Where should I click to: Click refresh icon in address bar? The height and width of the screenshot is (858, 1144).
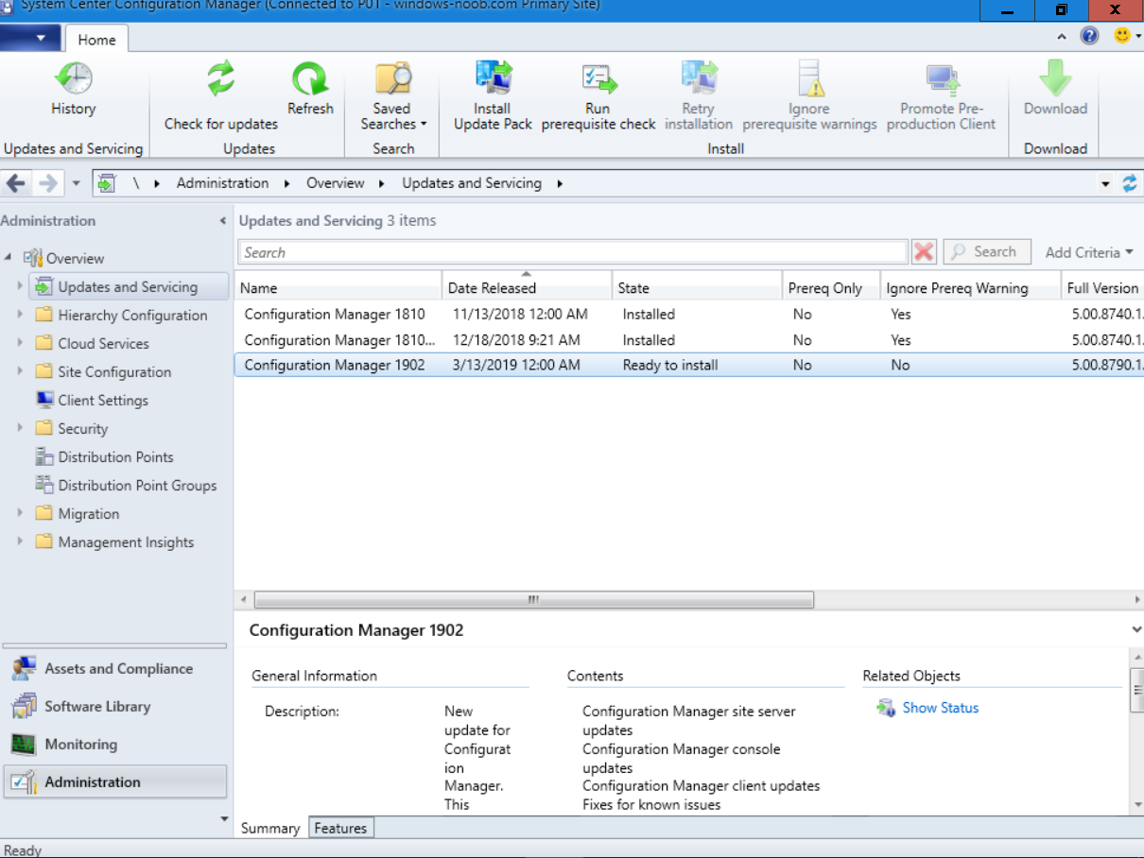pos(1130,183)
